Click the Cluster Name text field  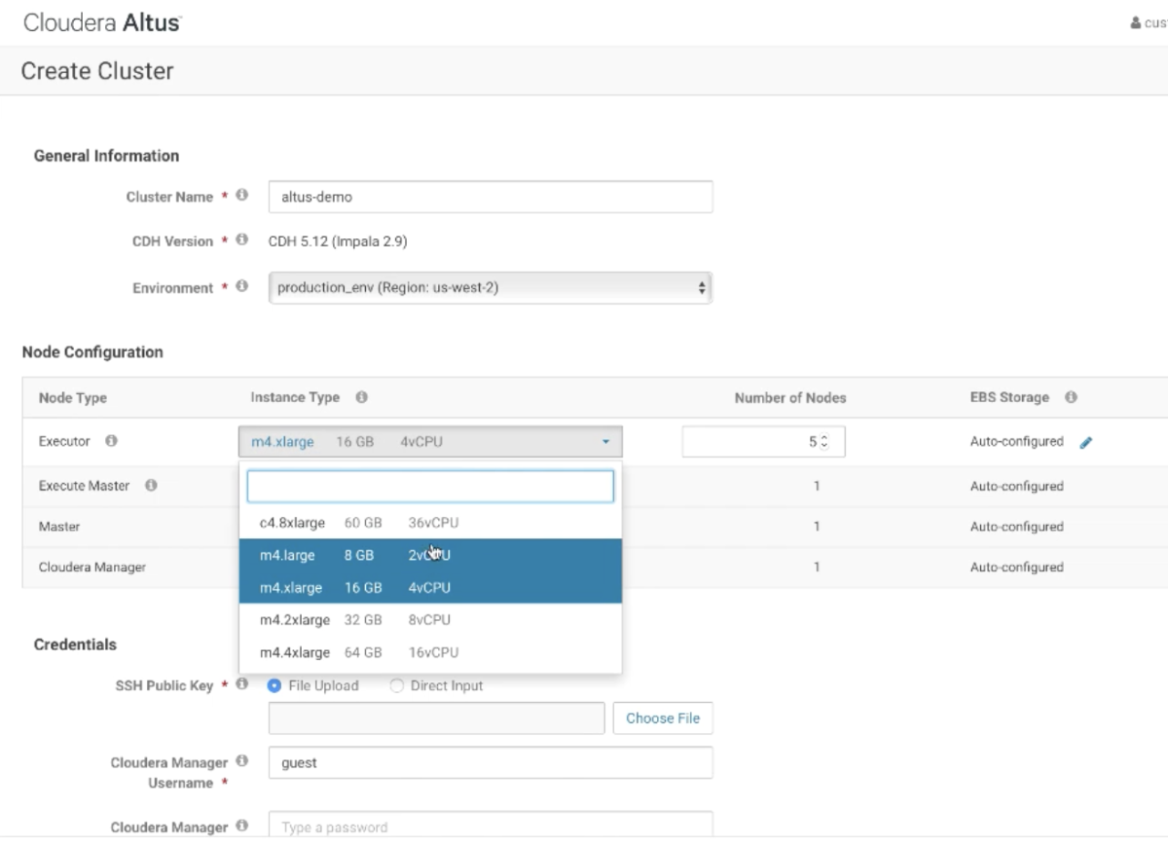tap(490, 198)
